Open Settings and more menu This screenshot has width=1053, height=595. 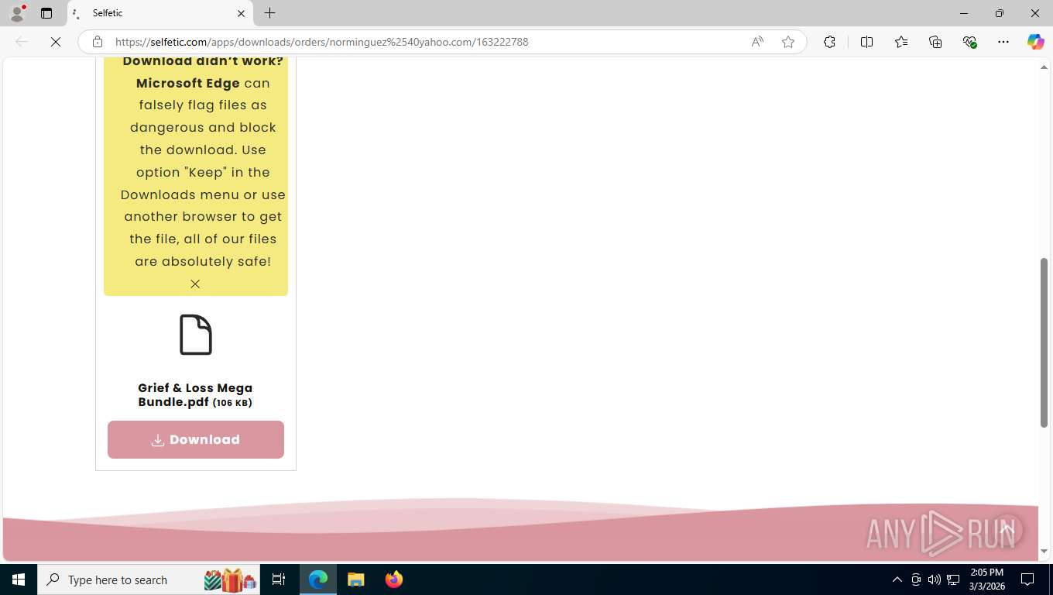point(1003,42)
